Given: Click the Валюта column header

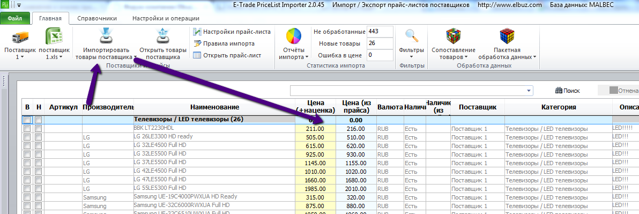Looking at the screenshot, I should pyautogui.click(x=390, y=107).
